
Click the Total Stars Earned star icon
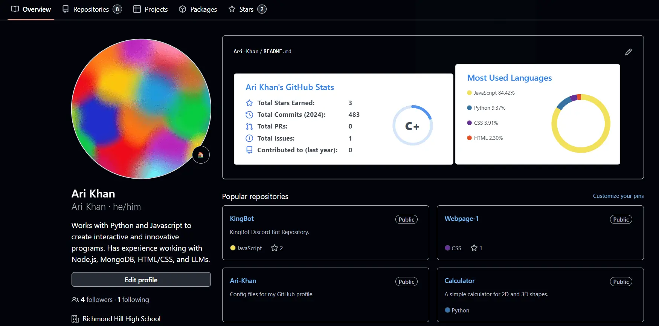249,103
